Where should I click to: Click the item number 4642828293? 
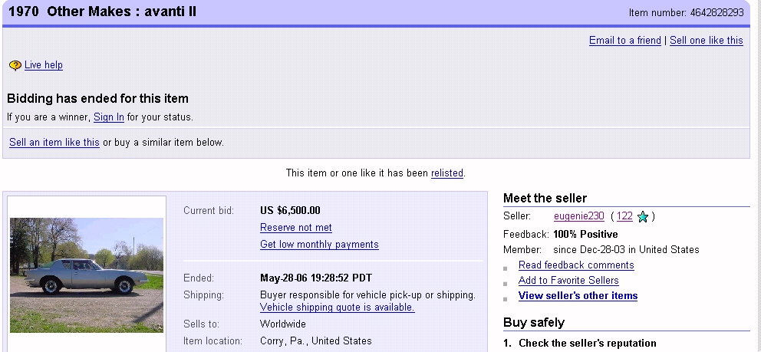coord(713,13)
